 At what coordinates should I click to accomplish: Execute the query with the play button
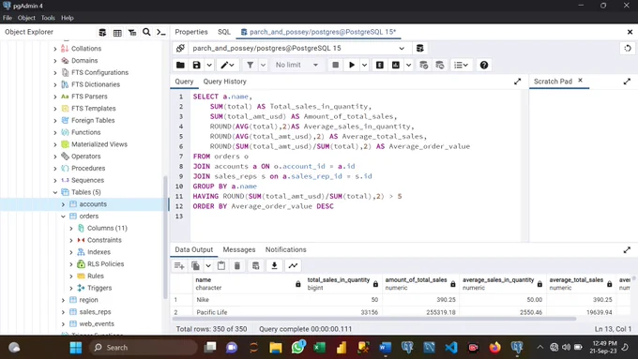point(352,65)
